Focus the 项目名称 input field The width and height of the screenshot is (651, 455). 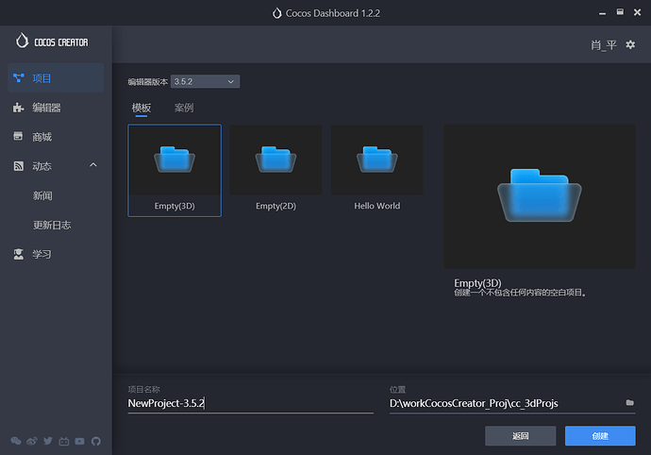pos(250,403)
